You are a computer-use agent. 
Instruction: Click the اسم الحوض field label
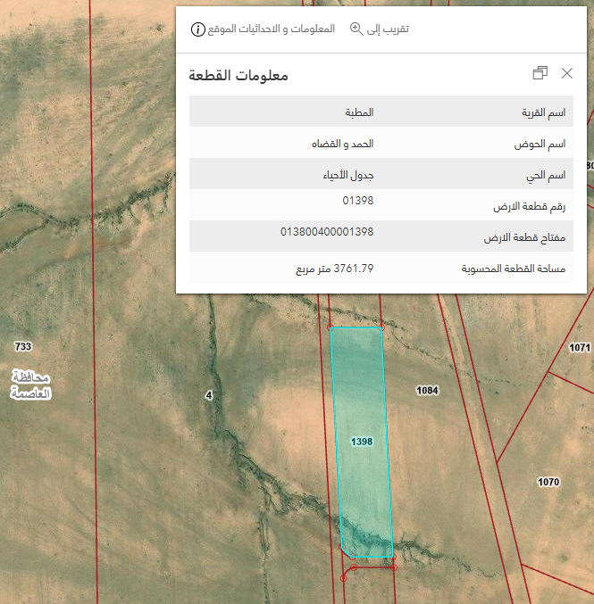[540, 144]
